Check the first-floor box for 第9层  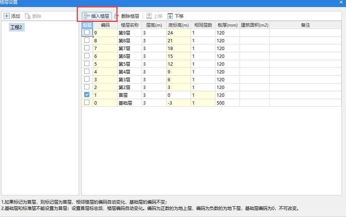[87, 33]
